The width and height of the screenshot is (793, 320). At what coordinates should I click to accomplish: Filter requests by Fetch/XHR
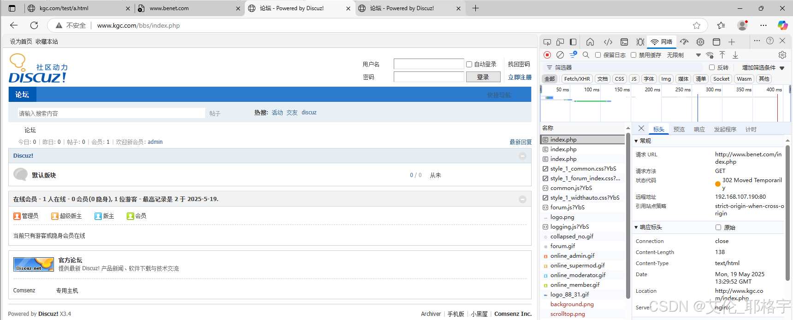(x=577, y=79)
